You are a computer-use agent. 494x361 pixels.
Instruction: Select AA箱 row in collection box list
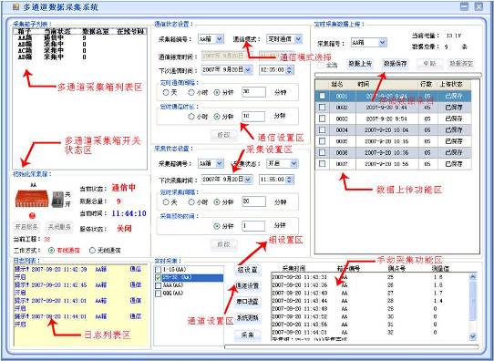[x=79, y=38]
